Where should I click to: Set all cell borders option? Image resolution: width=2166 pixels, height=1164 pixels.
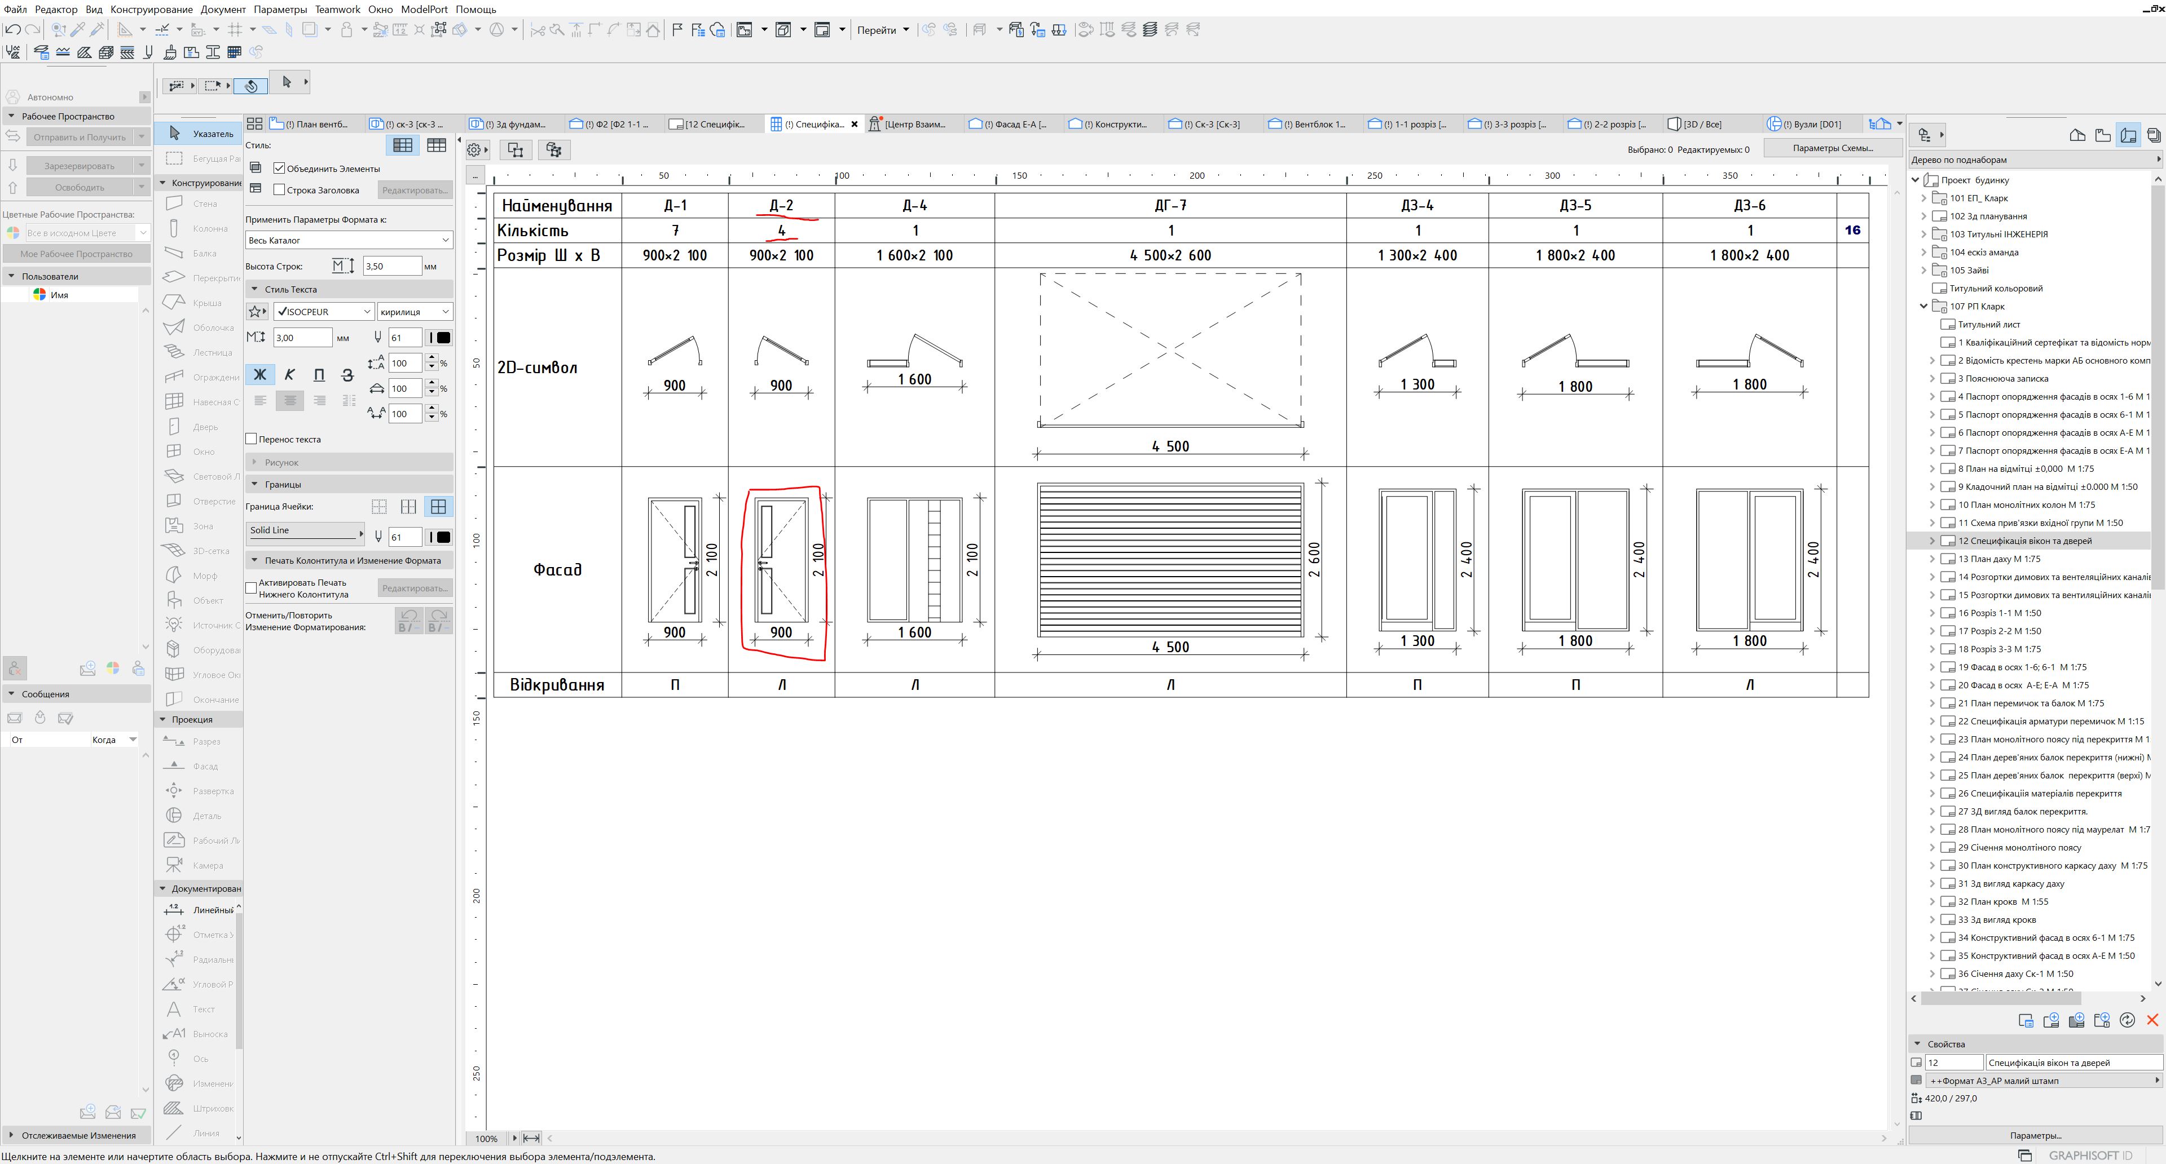coord(438,507)
